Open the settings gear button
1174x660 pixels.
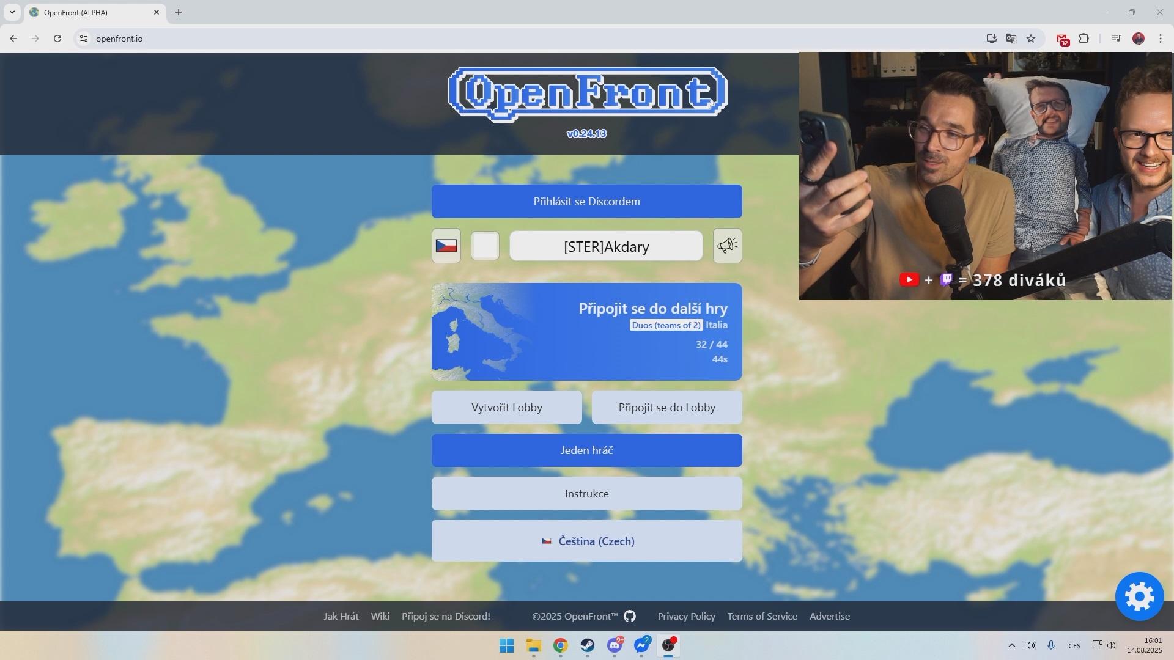pyautogui.click(x=1139, y=596)
